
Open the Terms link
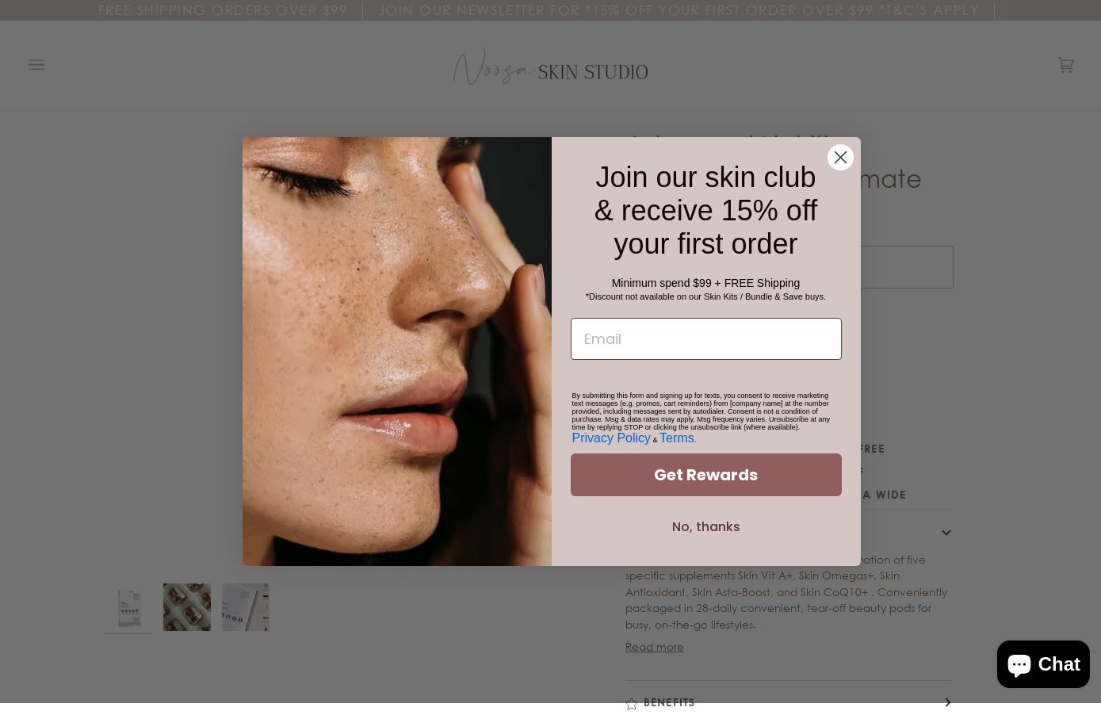pos(677,438)
